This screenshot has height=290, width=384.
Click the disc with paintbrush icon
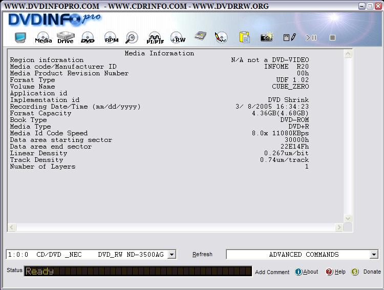click(221, 37)
